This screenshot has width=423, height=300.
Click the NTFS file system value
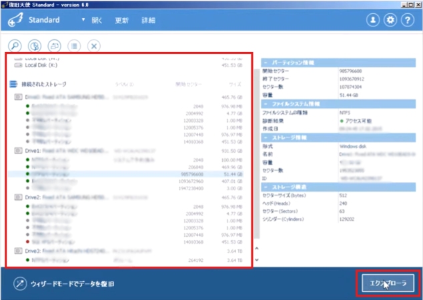tap(345, 113)
